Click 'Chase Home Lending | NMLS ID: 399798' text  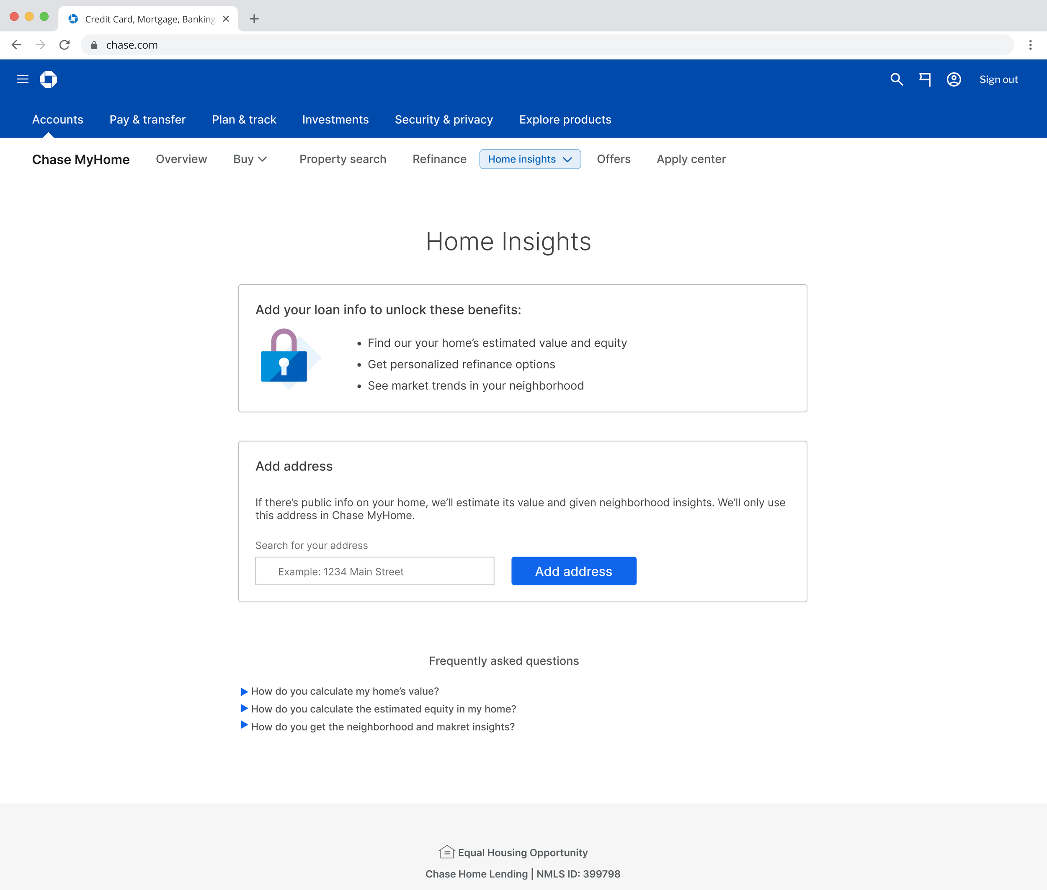coord(523,874)
